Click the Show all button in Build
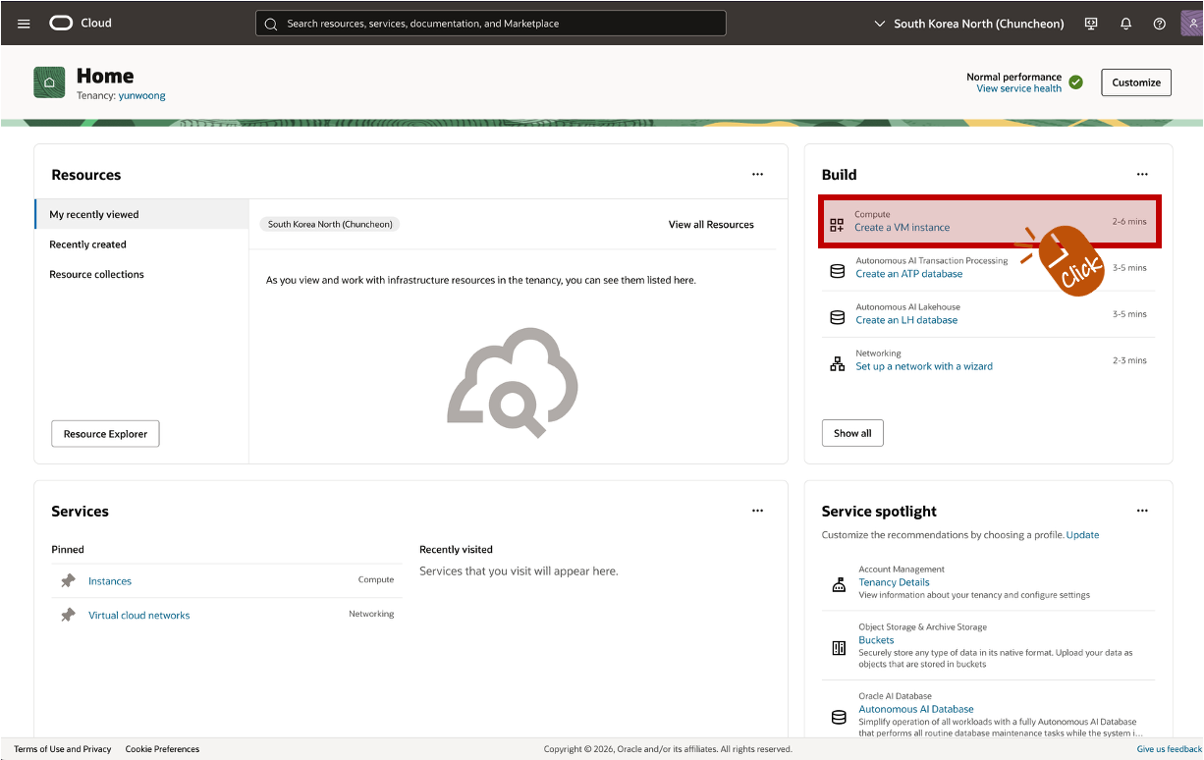Screen dimensions: 1204x760 click(852, 433)
